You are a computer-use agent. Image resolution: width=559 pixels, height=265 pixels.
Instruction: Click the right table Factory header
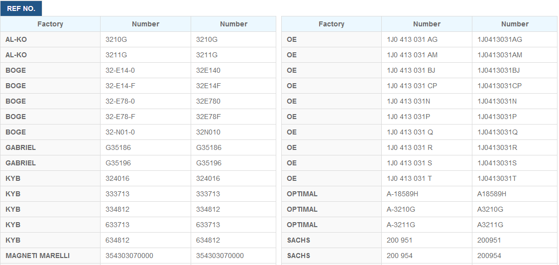click(x=332, y=24)
